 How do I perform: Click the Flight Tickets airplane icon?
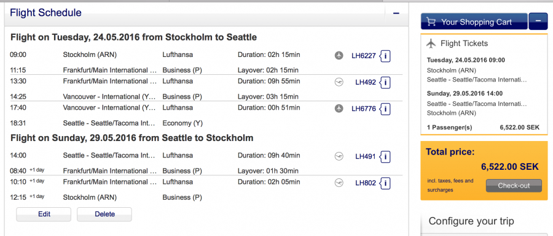click(x=431, y=44)
